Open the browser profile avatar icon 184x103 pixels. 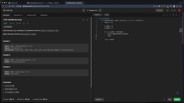pos(174,6)
